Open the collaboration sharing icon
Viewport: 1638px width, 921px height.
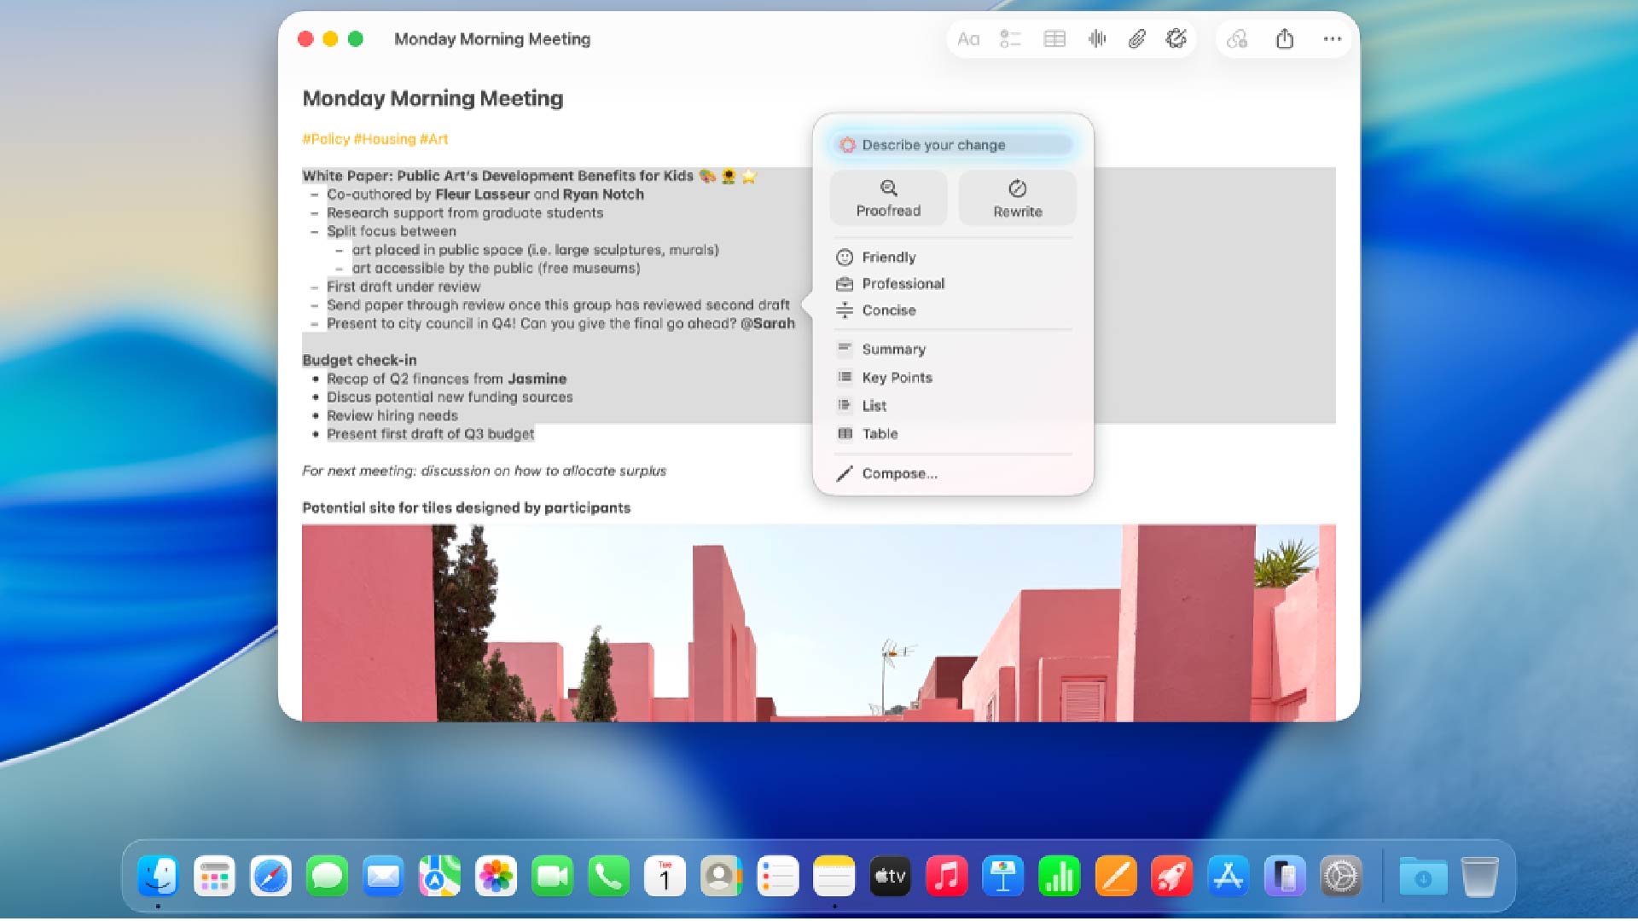click(1238, 38)
